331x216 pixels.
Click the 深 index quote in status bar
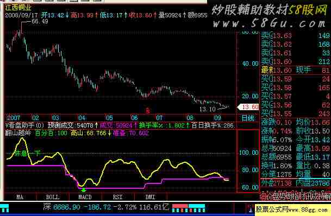click(106, 207)
